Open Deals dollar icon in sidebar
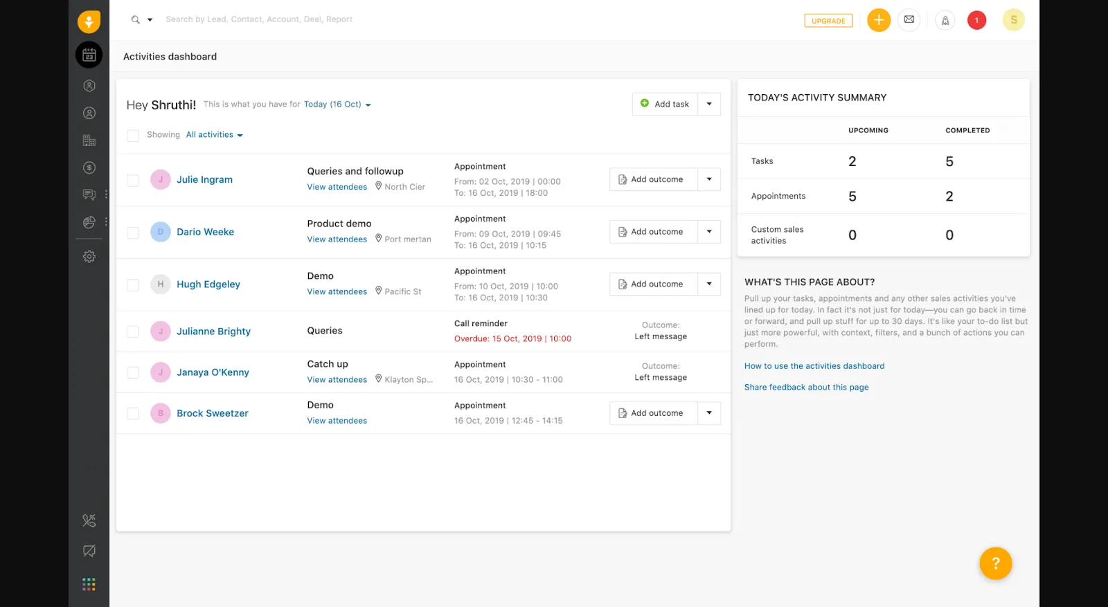The height and width of the screenshot is (607, 1108). point(89,167)
